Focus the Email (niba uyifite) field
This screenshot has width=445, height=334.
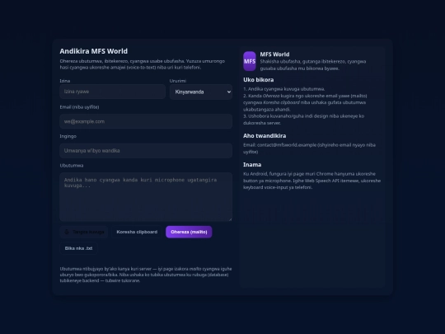146,121
